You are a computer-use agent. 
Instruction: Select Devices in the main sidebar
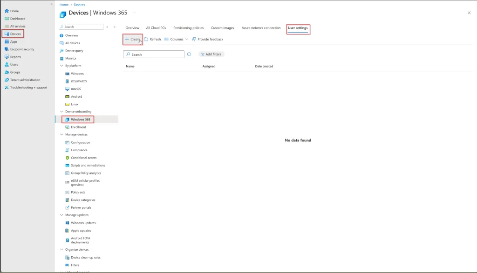[13, 33]
